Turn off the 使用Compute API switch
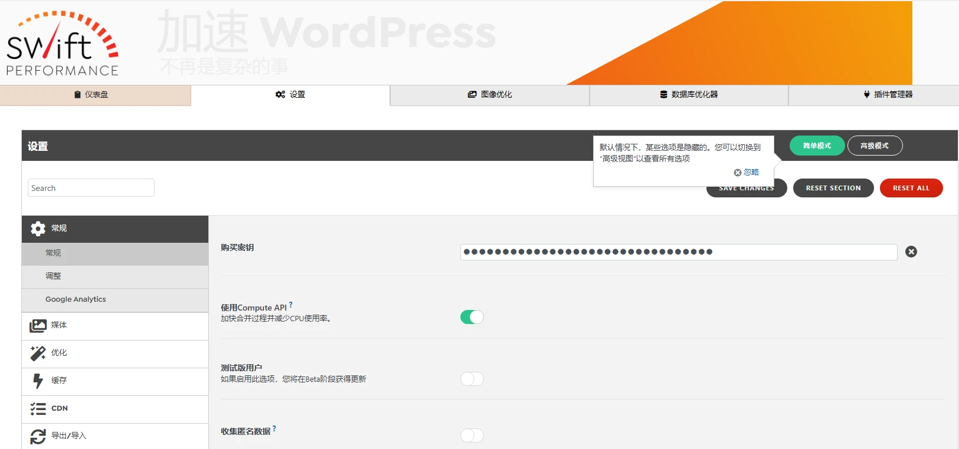This screenshot has height=449, width=959. 472,317
